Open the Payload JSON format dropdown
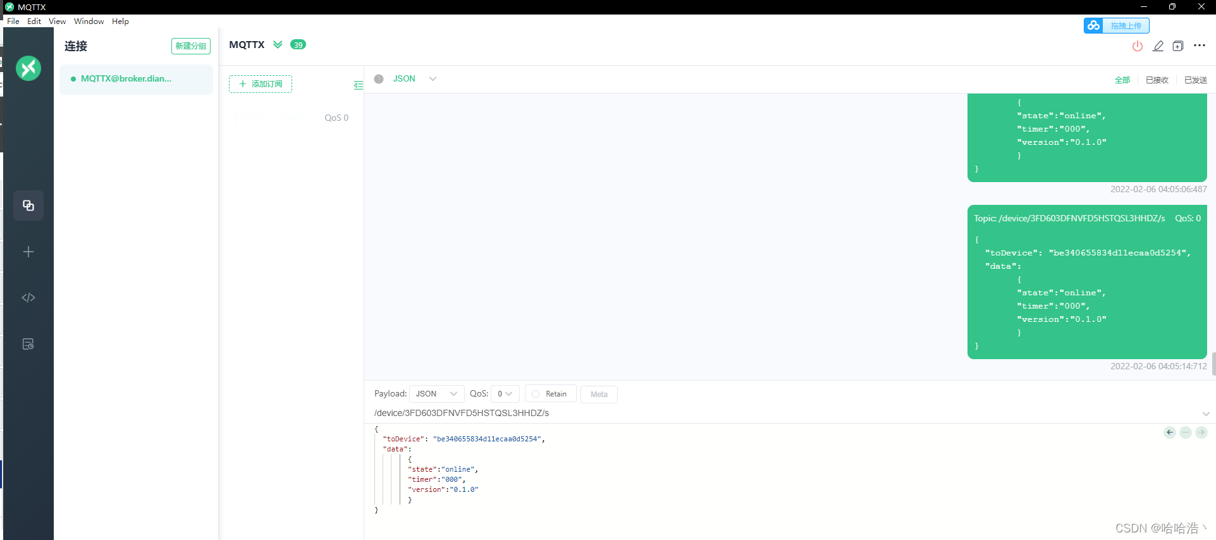 (x=437, y=394)
